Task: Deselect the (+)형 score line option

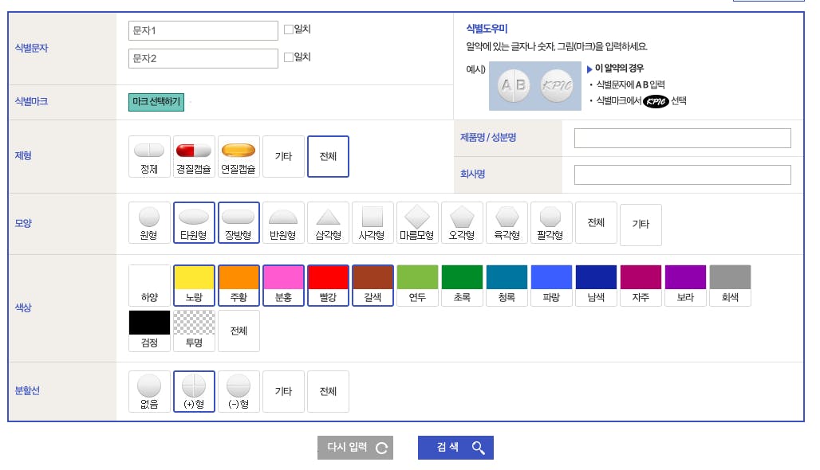Action: 194,392
